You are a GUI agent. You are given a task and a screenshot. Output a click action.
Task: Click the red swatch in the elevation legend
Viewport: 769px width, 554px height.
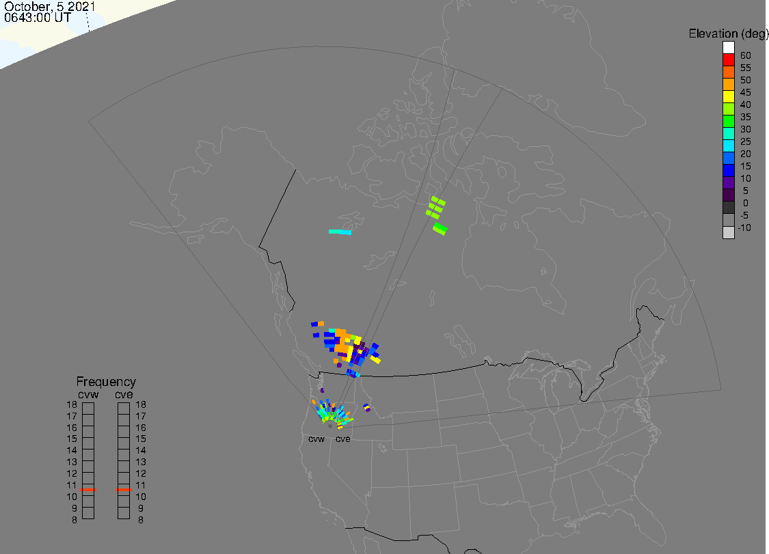728,60
